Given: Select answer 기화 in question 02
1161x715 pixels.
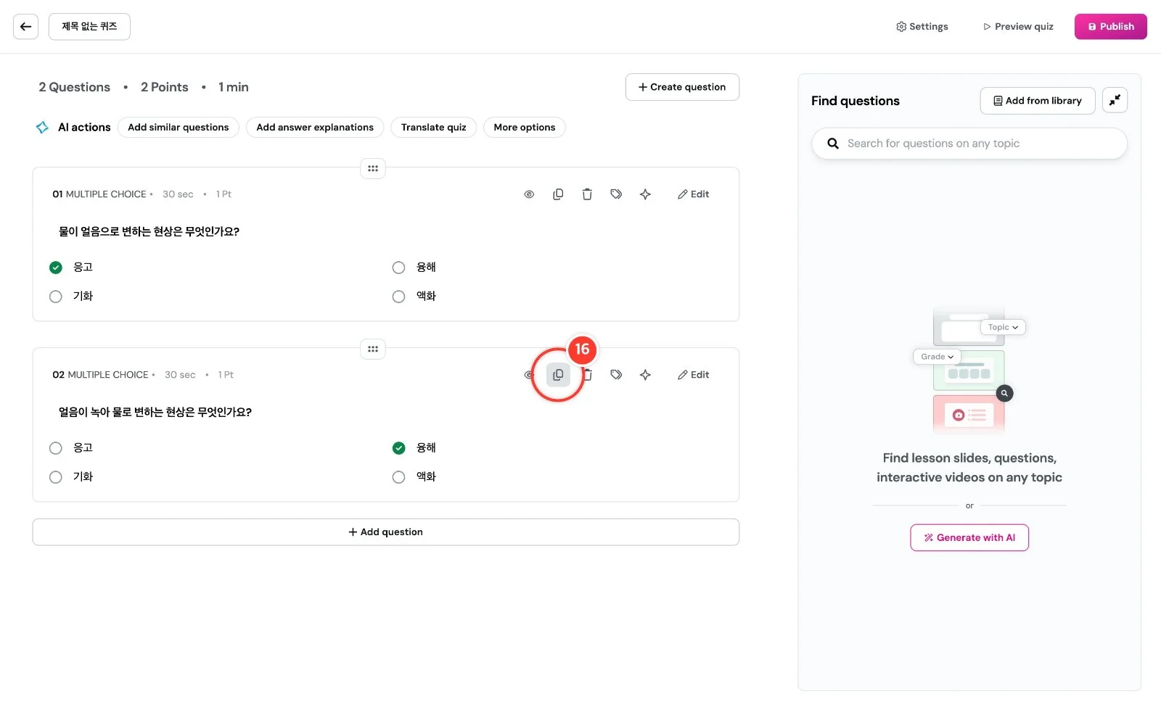Looking at the screenshot, I should click(56, 477).
